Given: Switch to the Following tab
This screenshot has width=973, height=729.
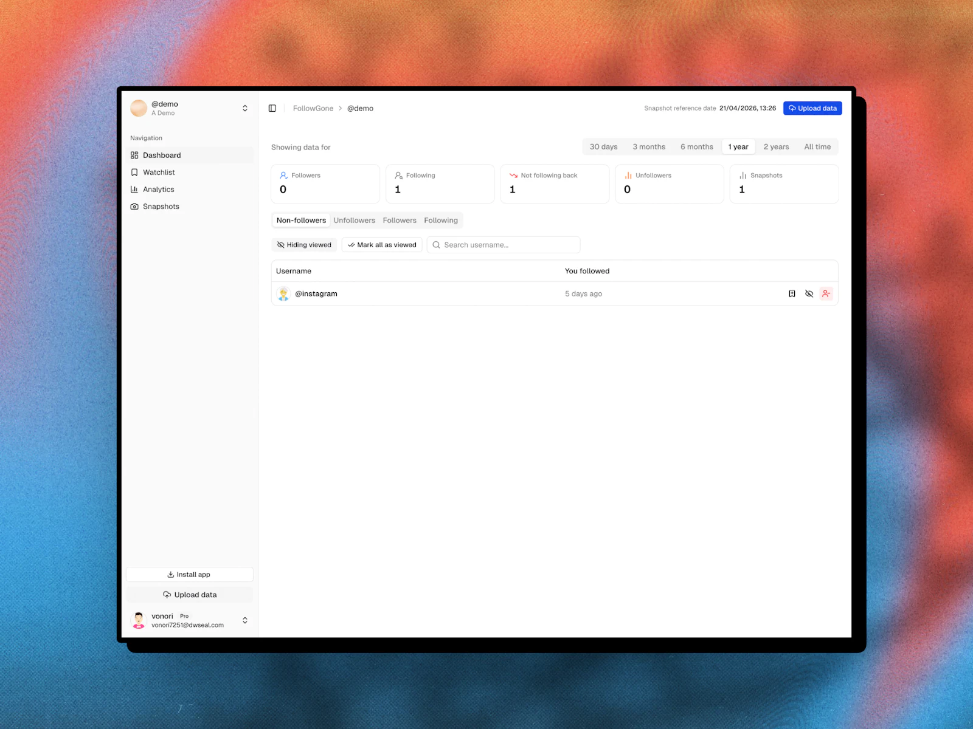Looking at the screenshot, I should (441, 220).
